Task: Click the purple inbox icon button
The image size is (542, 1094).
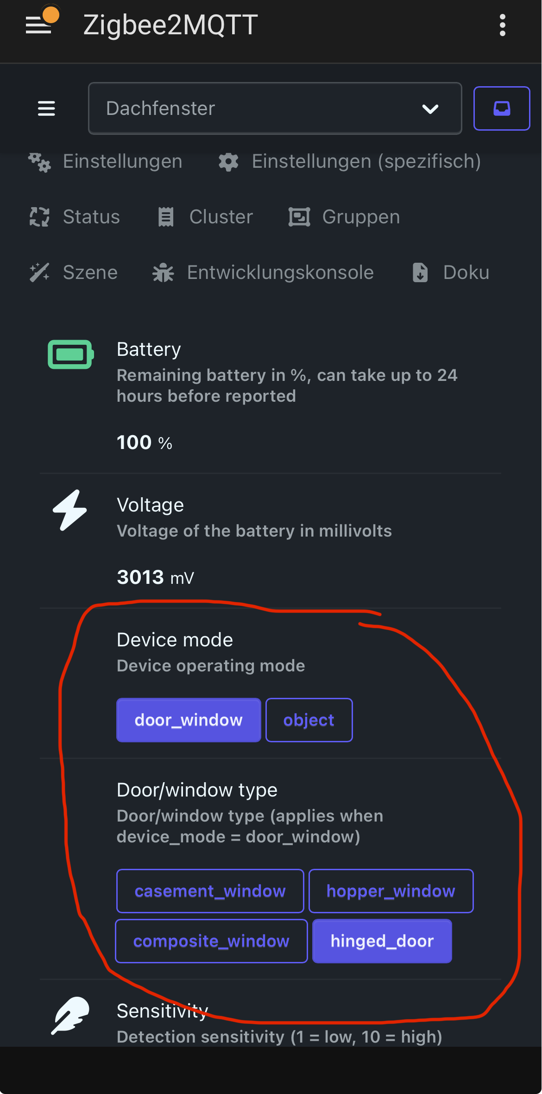Action: [x=502, y=108]
